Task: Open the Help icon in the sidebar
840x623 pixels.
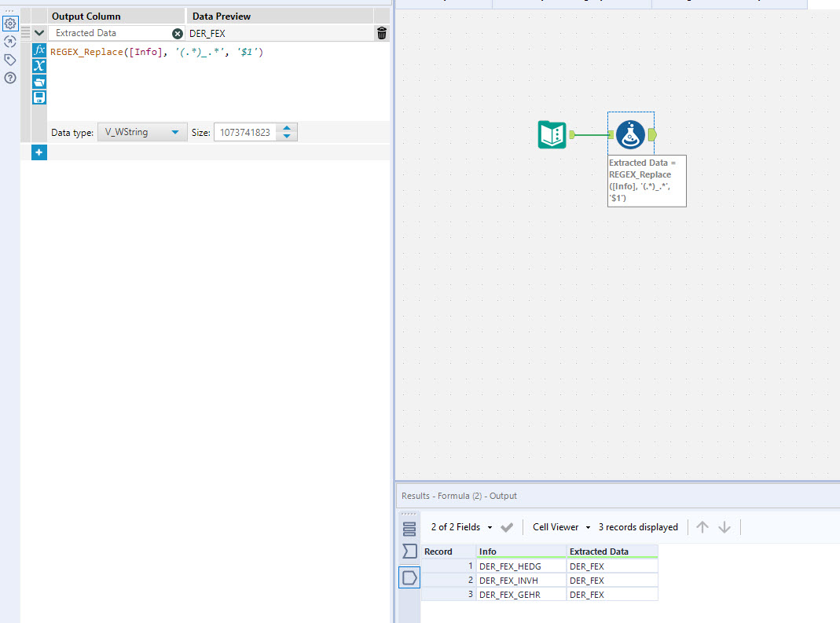Action: (x=10, y=77)
